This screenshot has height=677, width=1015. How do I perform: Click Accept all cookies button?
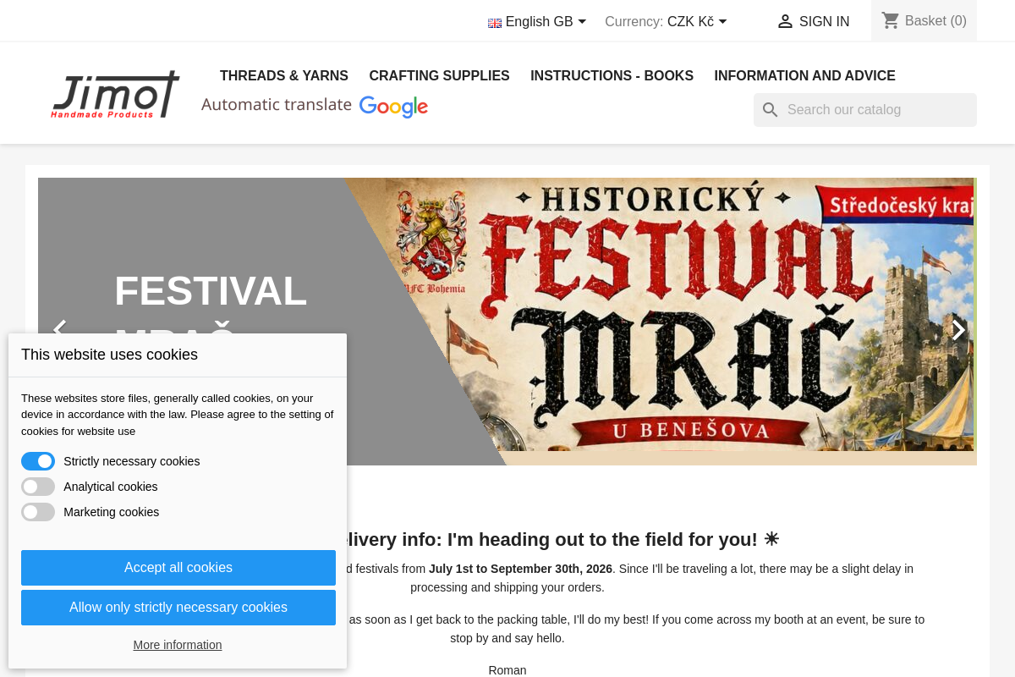[178, 568]
